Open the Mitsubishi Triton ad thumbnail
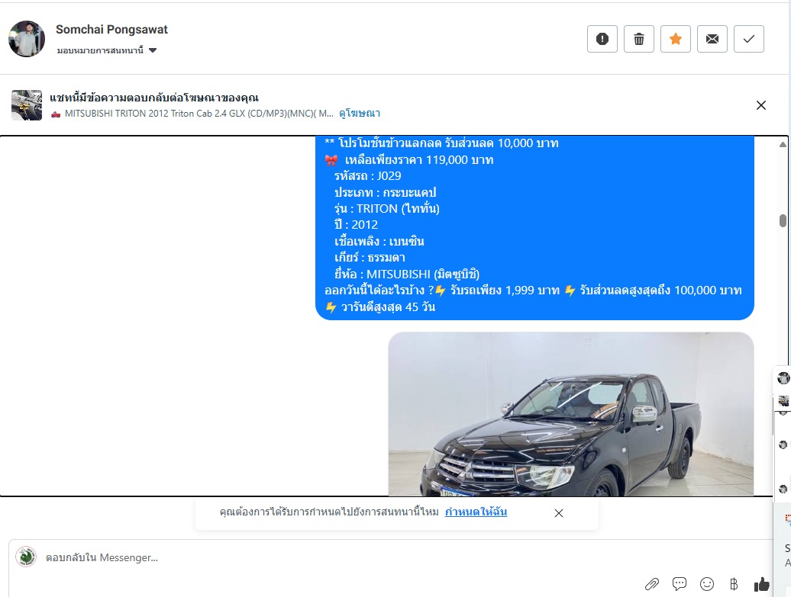791x597 pixels. coord(27,105)
